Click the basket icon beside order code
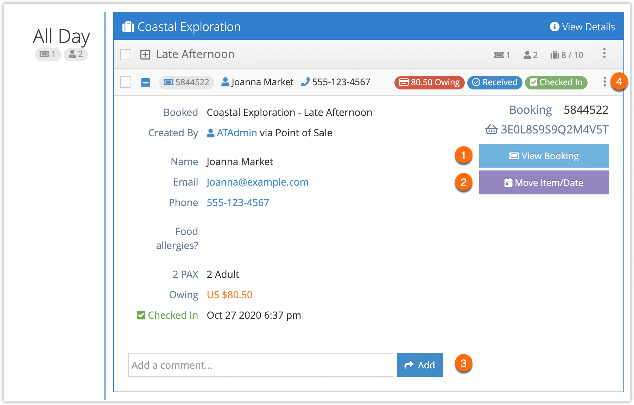Image resolution: width=634 pixels, height=405 pixels. [x=491, y=130]
